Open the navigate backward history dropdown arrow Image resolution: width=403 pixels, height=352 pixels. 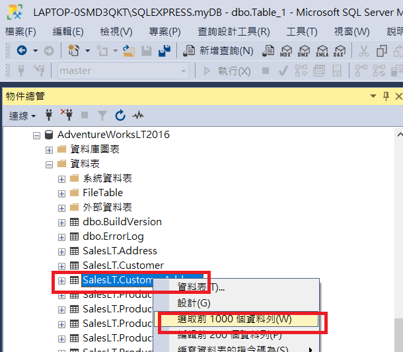(35, 51)
